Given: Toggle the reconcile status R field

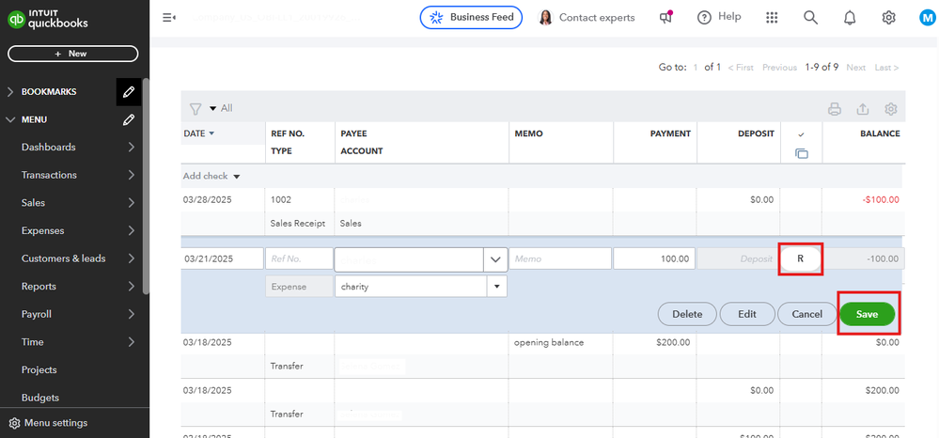Looking at the screenshot, I should click(800, 258).
